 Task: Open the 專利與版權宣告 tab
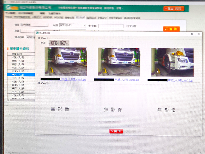pyautogui.click(x=132, y=18)
